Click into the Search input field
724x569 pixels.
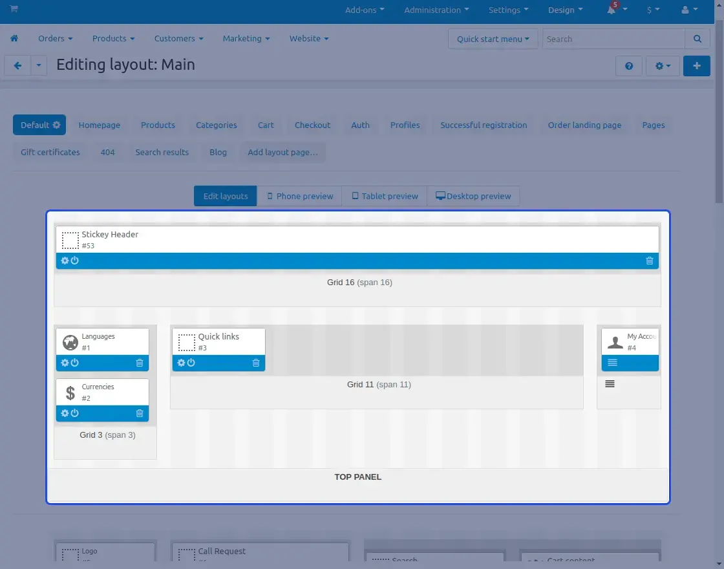point(613,39)
